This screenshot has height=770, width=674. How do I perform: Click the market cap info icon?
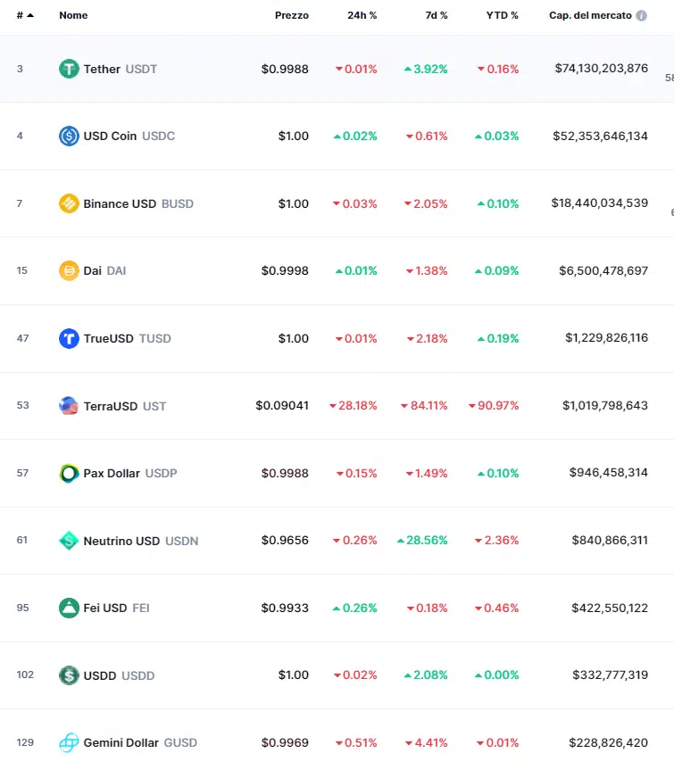641,16
